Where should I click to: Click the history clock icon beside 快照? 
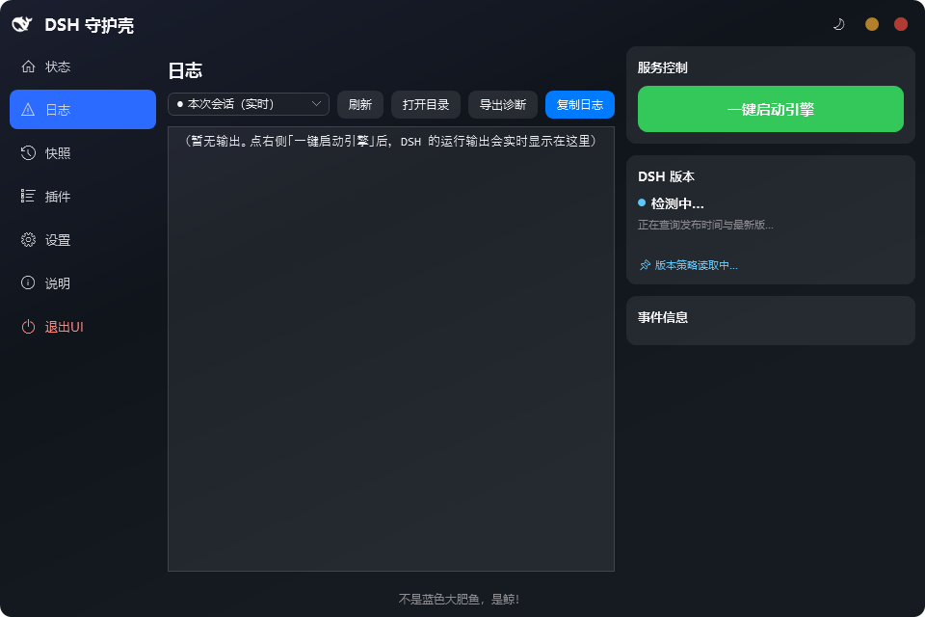[28, 153]
